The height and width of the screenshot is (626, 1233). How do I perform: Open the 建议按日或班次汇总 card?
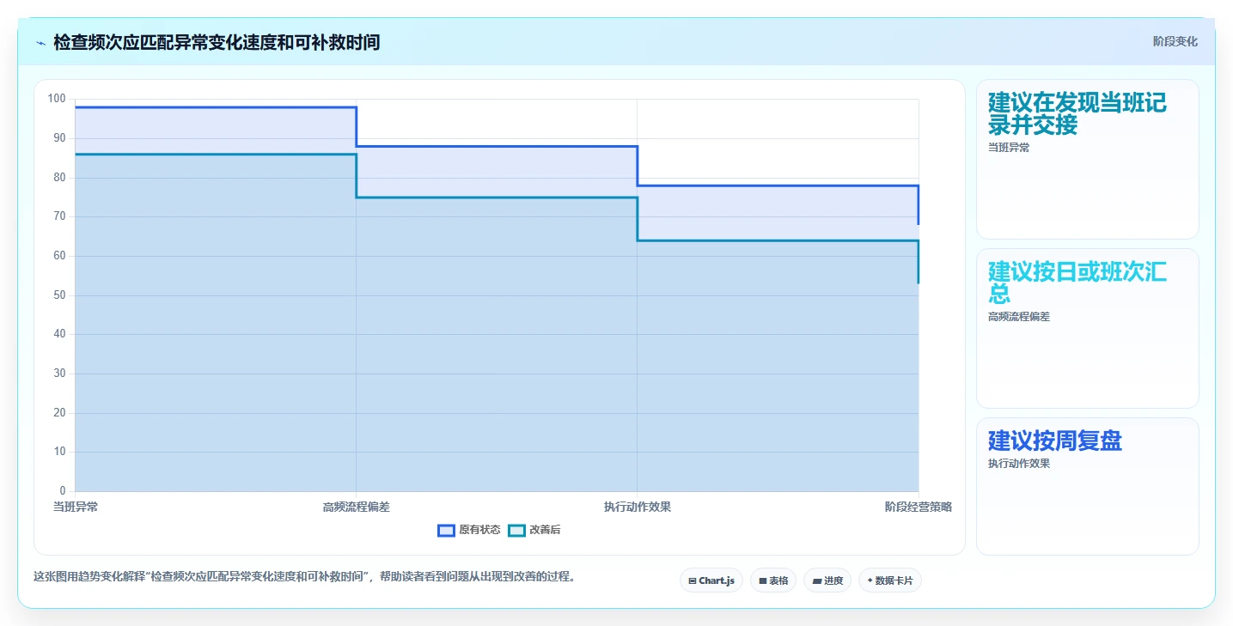(1087, 328)
